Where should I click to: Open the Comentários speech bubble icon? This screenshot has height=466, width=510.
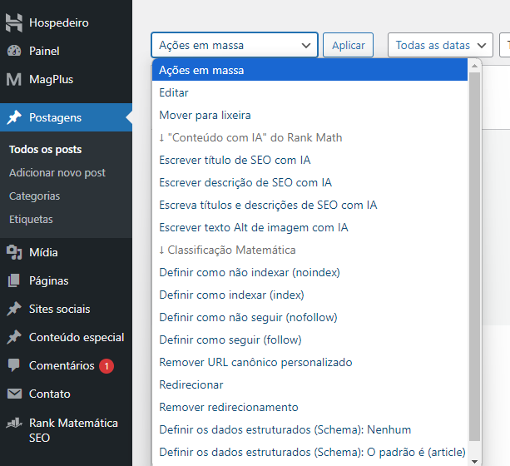click(x=14, y=365)
